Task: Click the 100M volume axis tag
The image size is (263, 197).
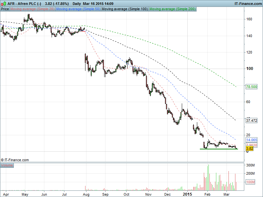Action: (251, 182)
